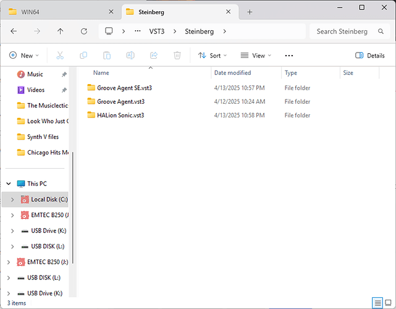Click the 4/13/2025 10:58 PM date cell

tap(240, 115)
